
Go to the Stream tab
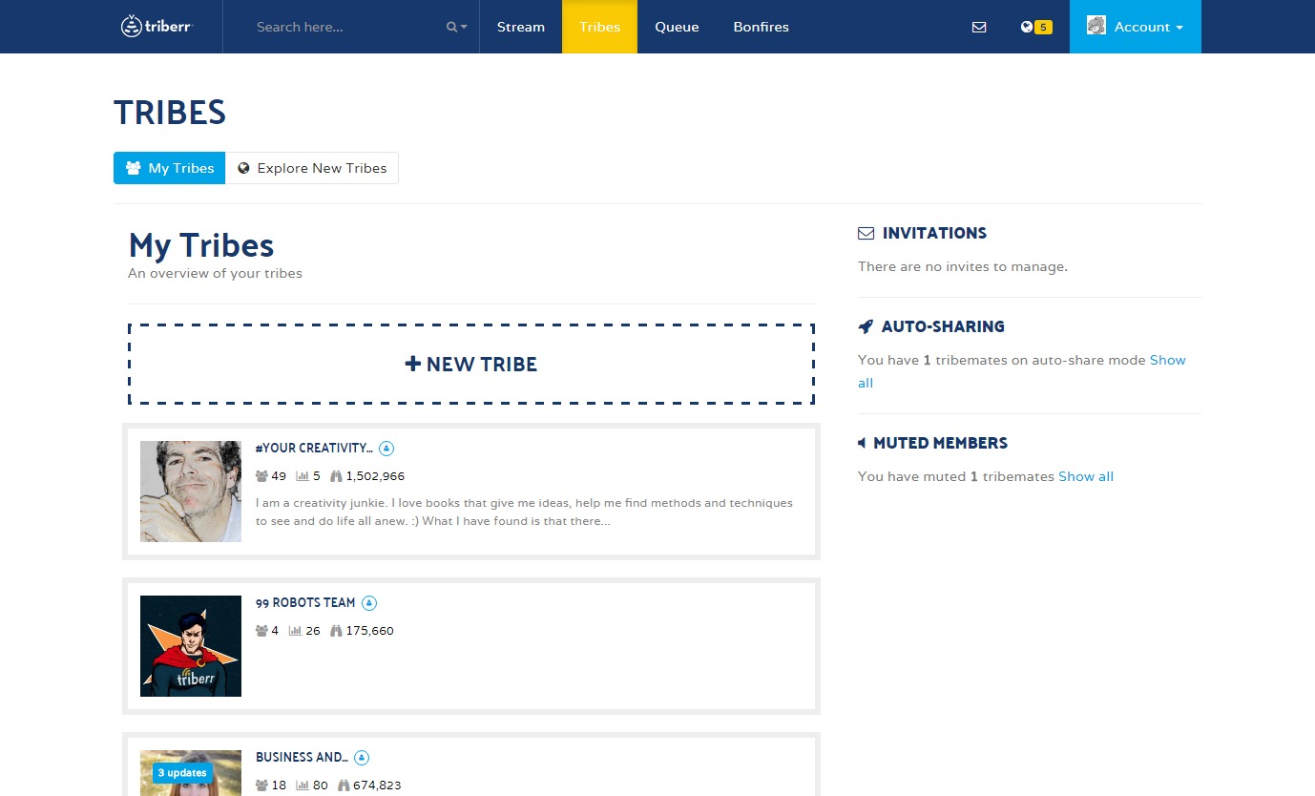(521, 27)
